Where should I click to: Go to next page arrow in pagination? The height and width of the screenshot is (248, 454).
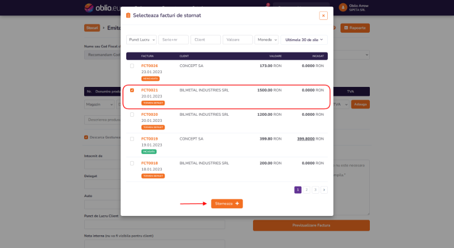click(324, 190)
